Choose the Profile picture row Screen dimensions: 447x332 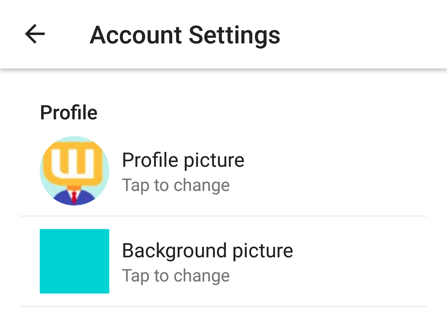point(223,171)
